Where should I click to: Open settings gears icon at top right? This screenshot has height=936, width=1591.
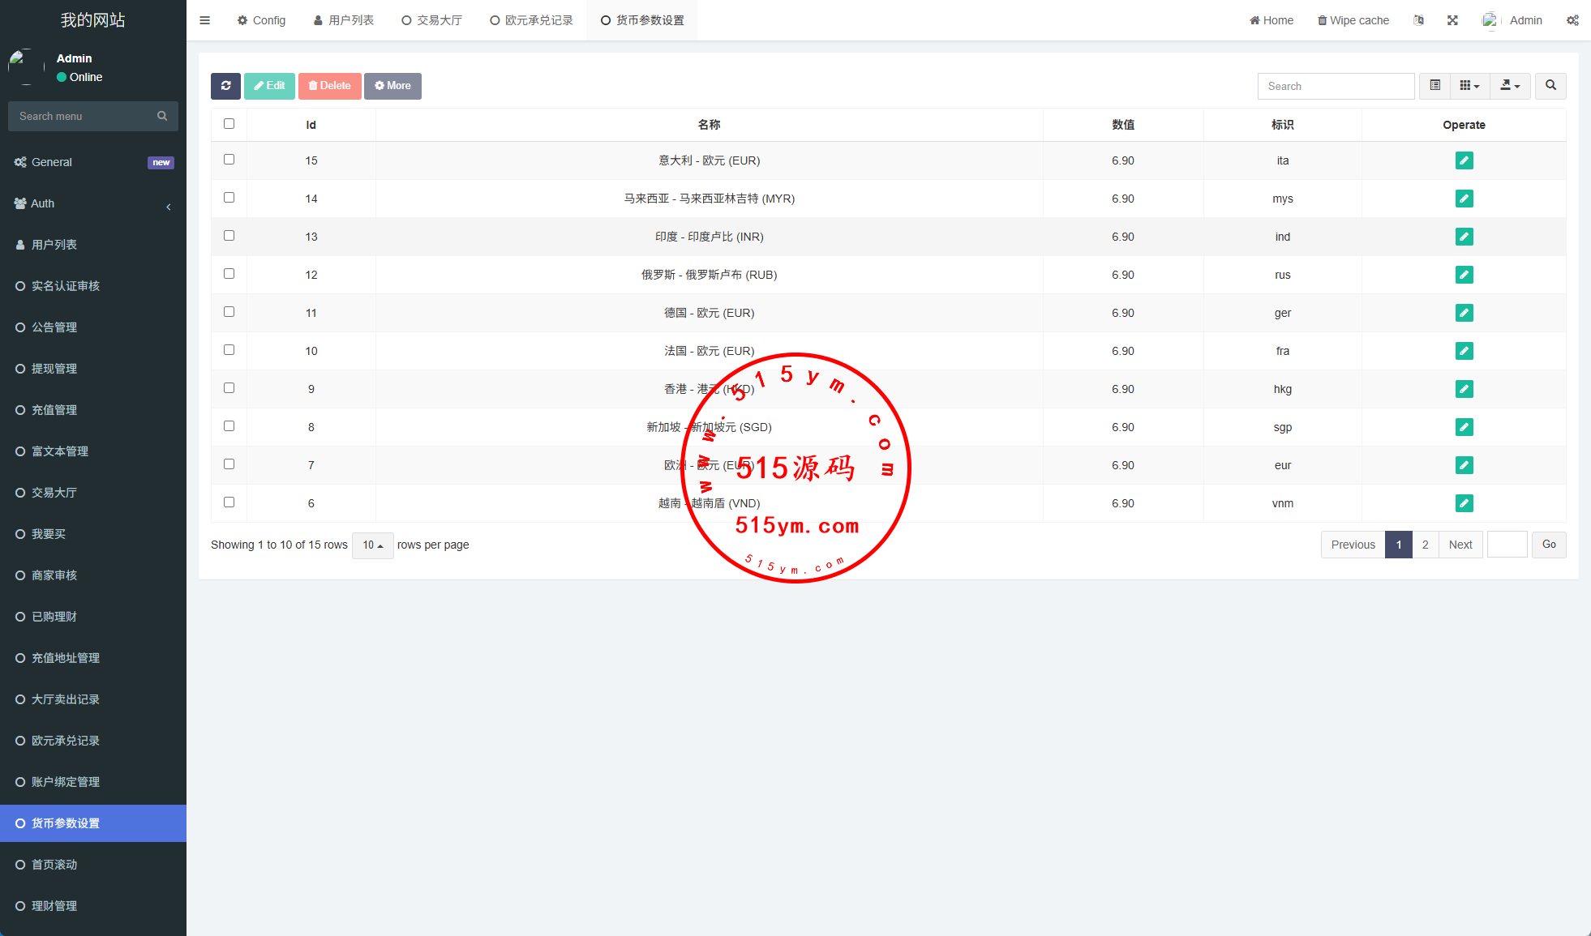(x=1572, y=20)
